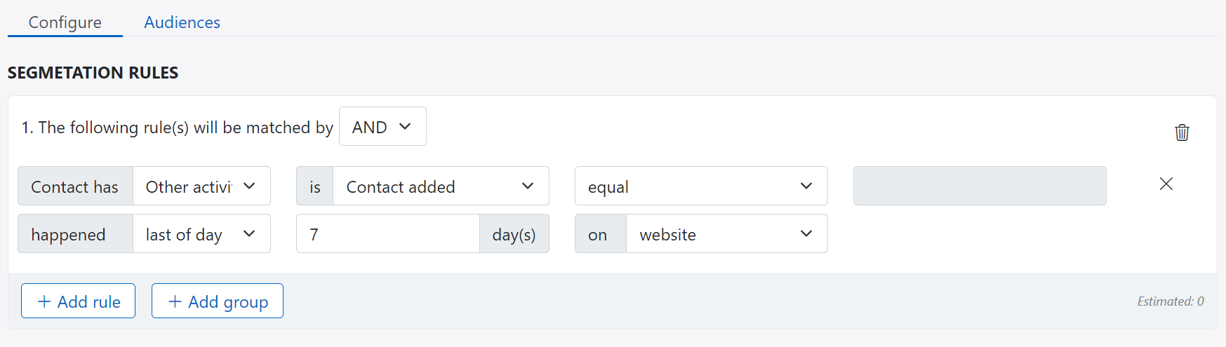
Task: Click the Add rule button
Action: [x=78, y=301]
